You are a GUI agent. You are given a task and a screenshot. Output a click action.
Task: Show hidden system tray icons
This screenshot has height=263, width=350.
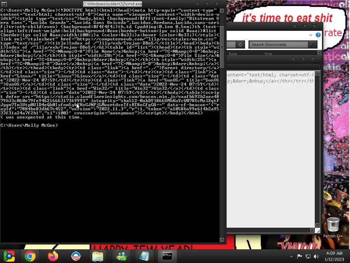[x=291, y=256]
